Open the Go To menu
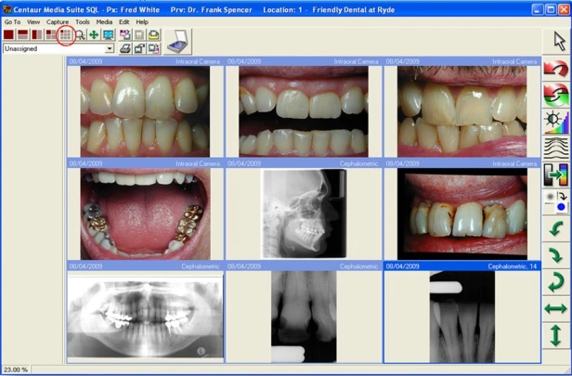572x376 pixels. tap(12, 21)
